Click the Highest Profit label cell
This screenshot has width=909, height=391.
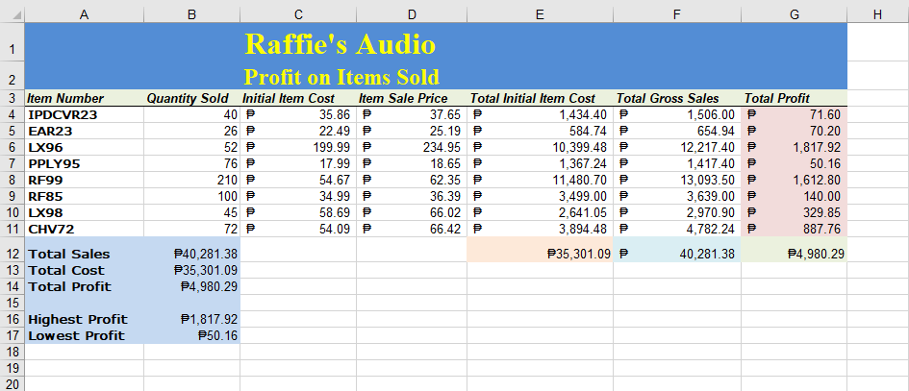click(x=85, y=319)
